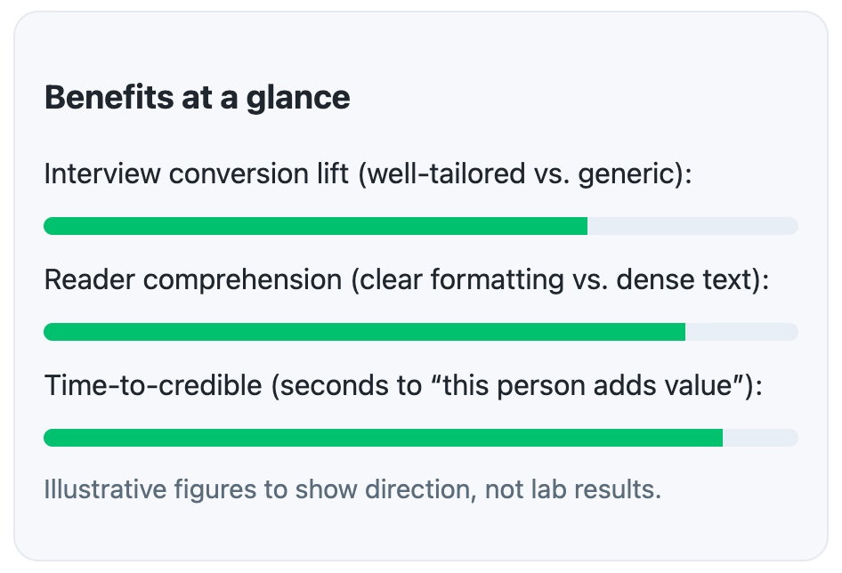Click the green fill of the first bar
Screen dimensions: 842x573
(315, 226)
